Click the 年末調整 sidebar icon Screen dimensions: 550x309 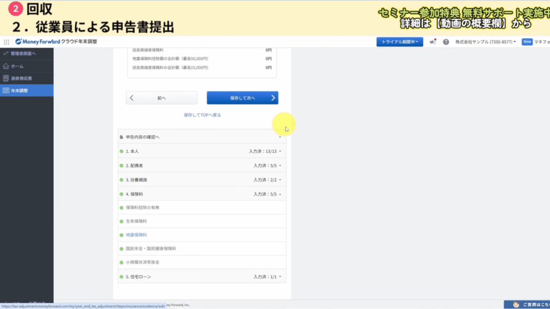[6, 91]
